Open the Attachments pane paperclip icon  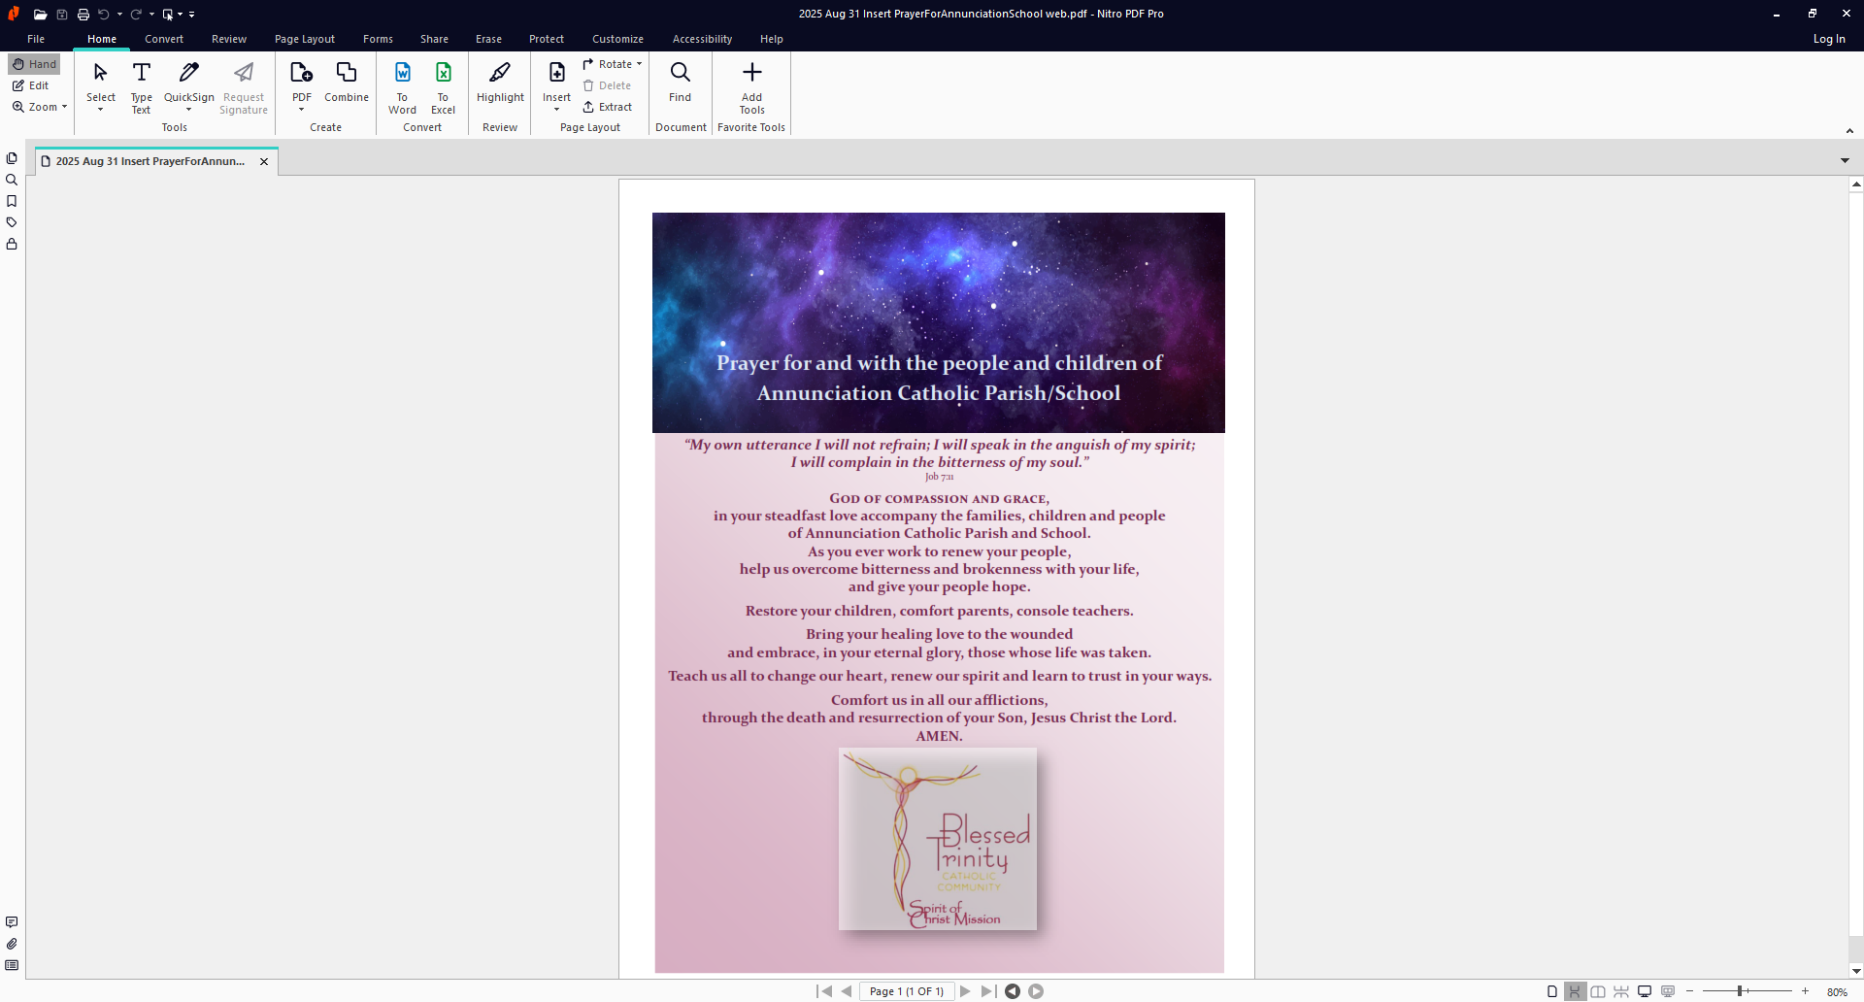(x=12, y=944)
